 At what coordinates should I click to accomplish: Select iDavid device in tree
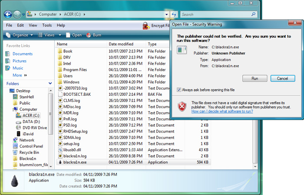tap(28, 134)
